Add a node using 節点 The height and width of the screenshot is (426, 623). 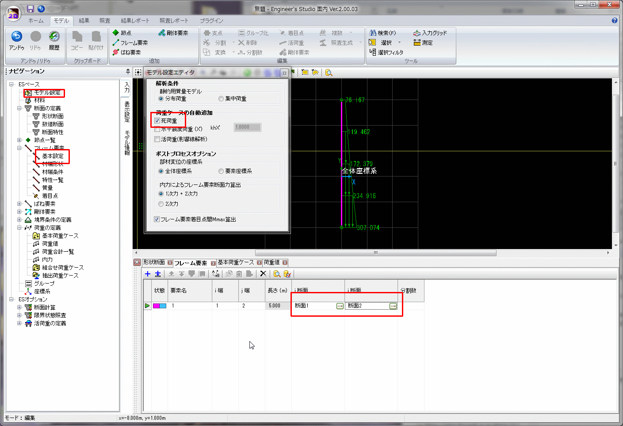tap(122, 33)
